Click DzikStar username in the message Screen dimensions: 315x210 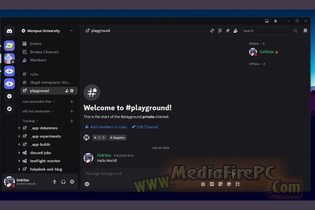tap(104, 155)
